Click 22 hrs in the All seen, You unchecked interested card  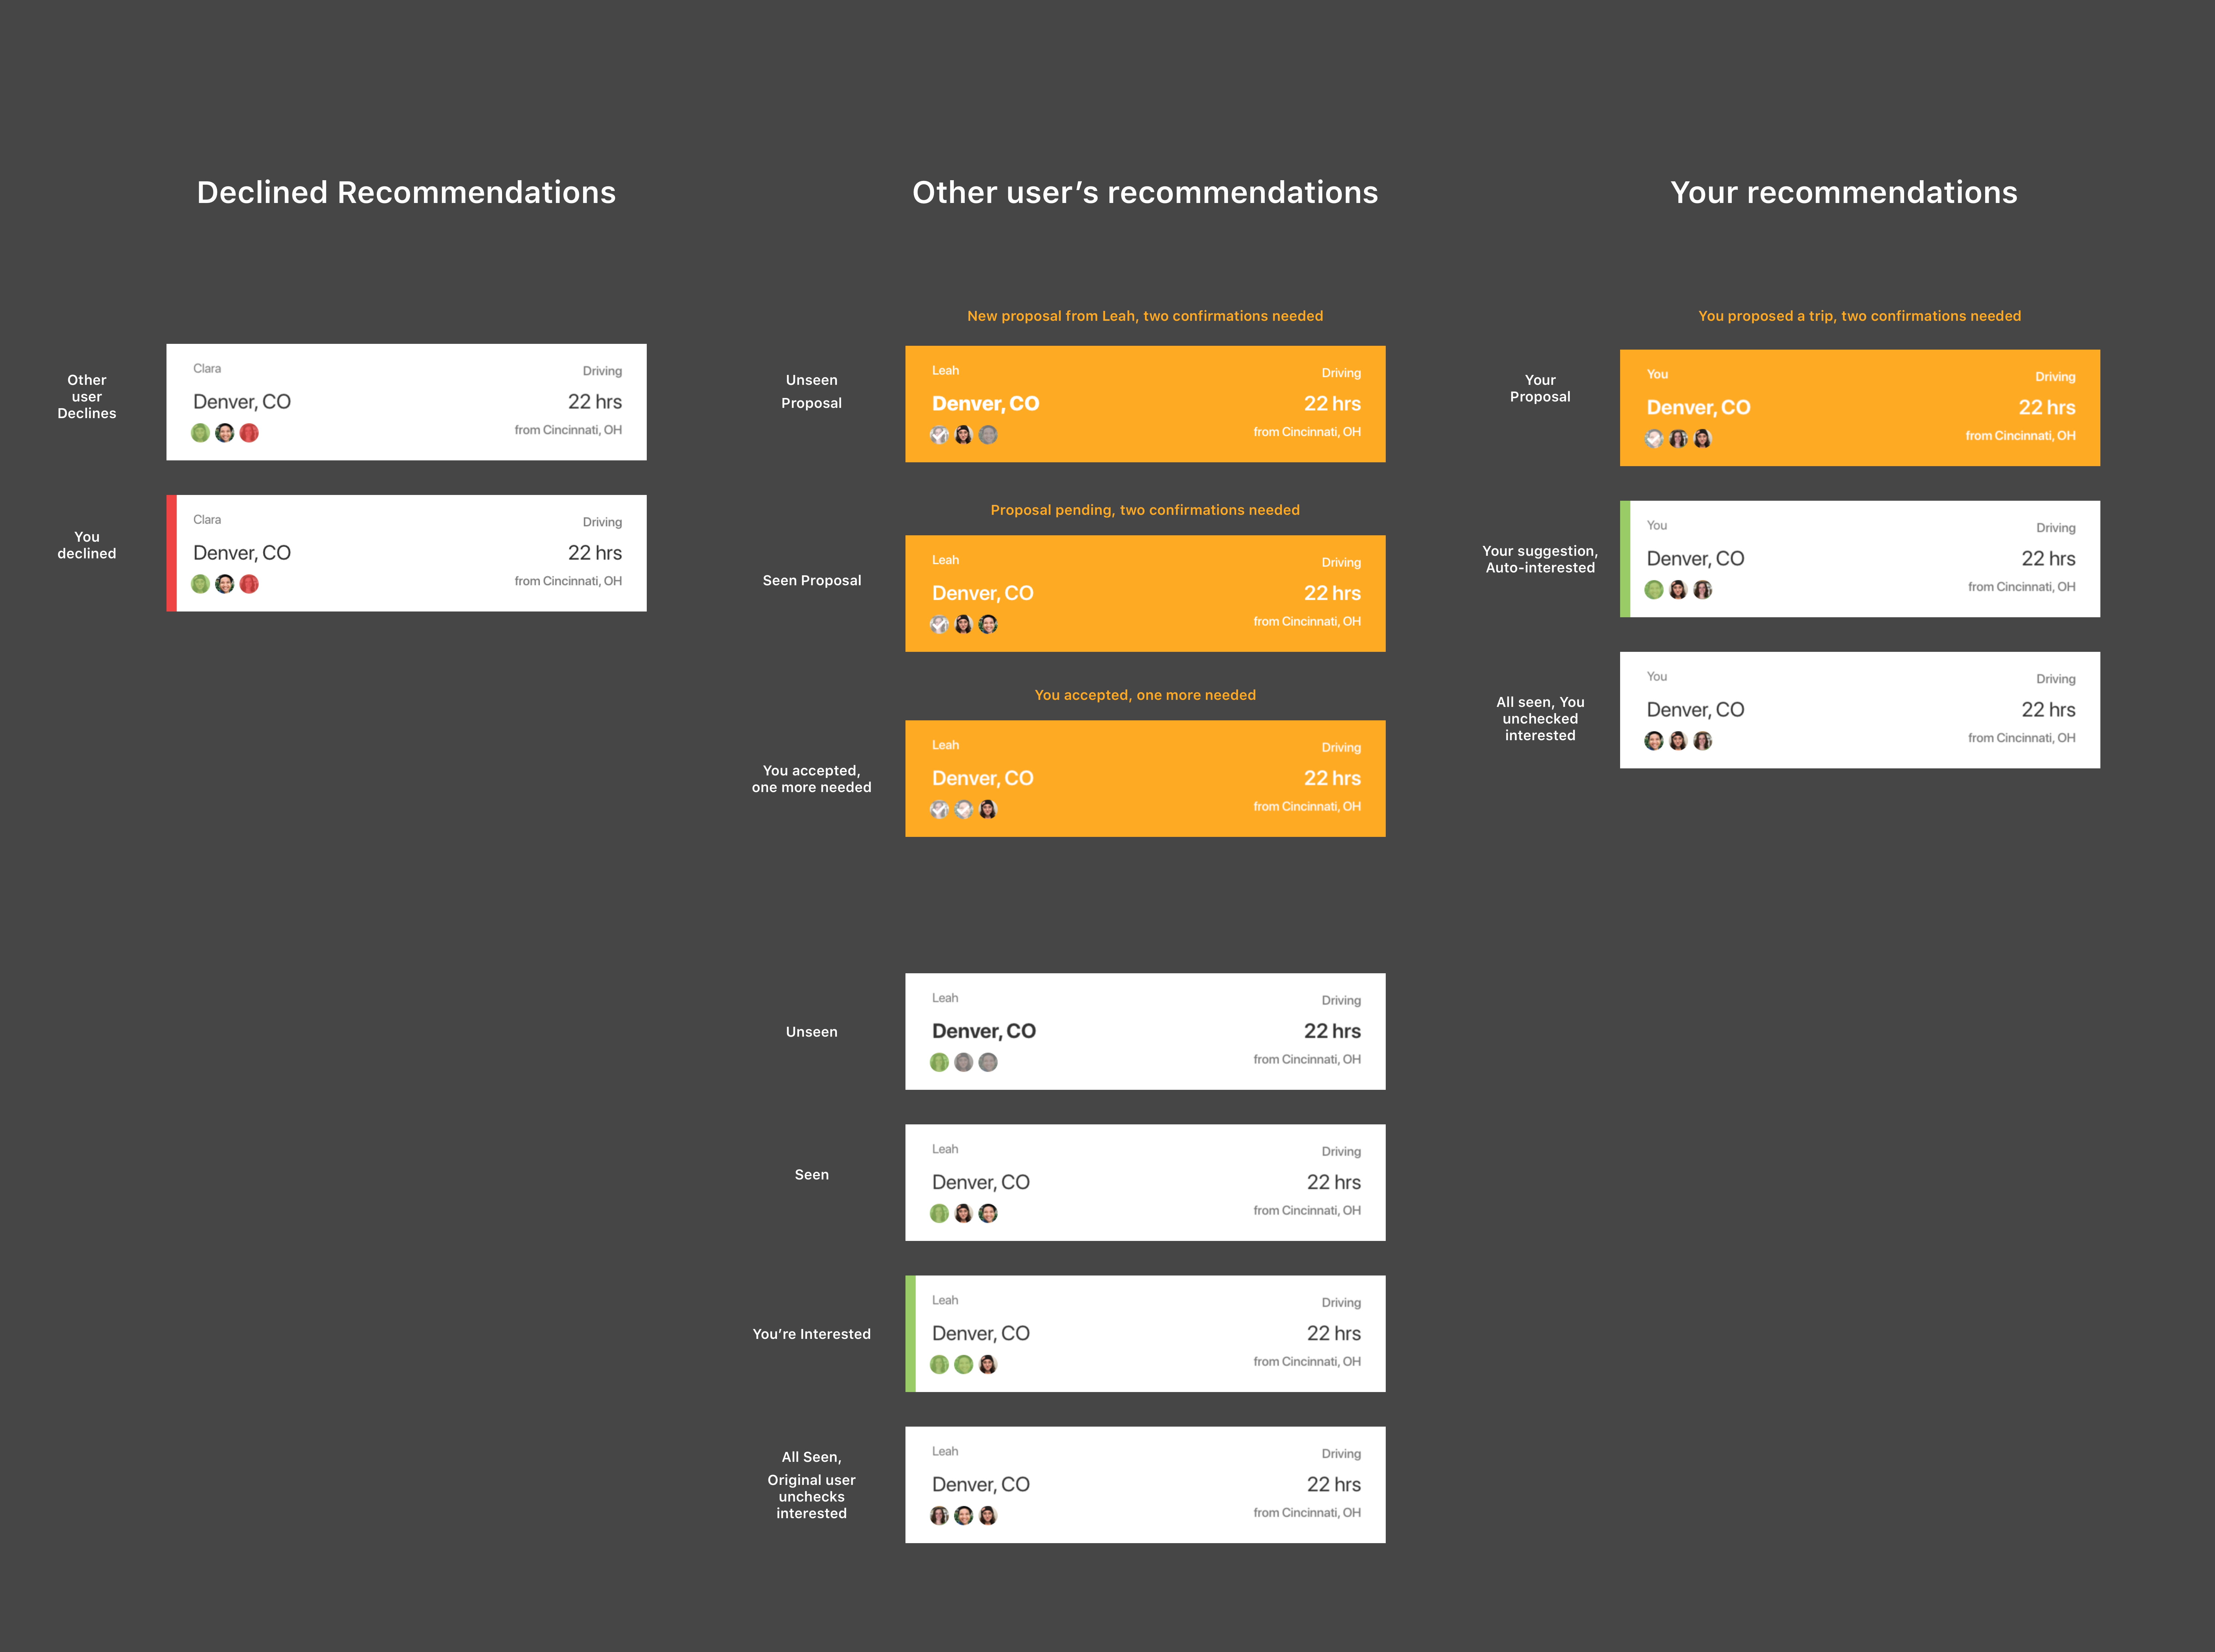tap(2048, 710)
